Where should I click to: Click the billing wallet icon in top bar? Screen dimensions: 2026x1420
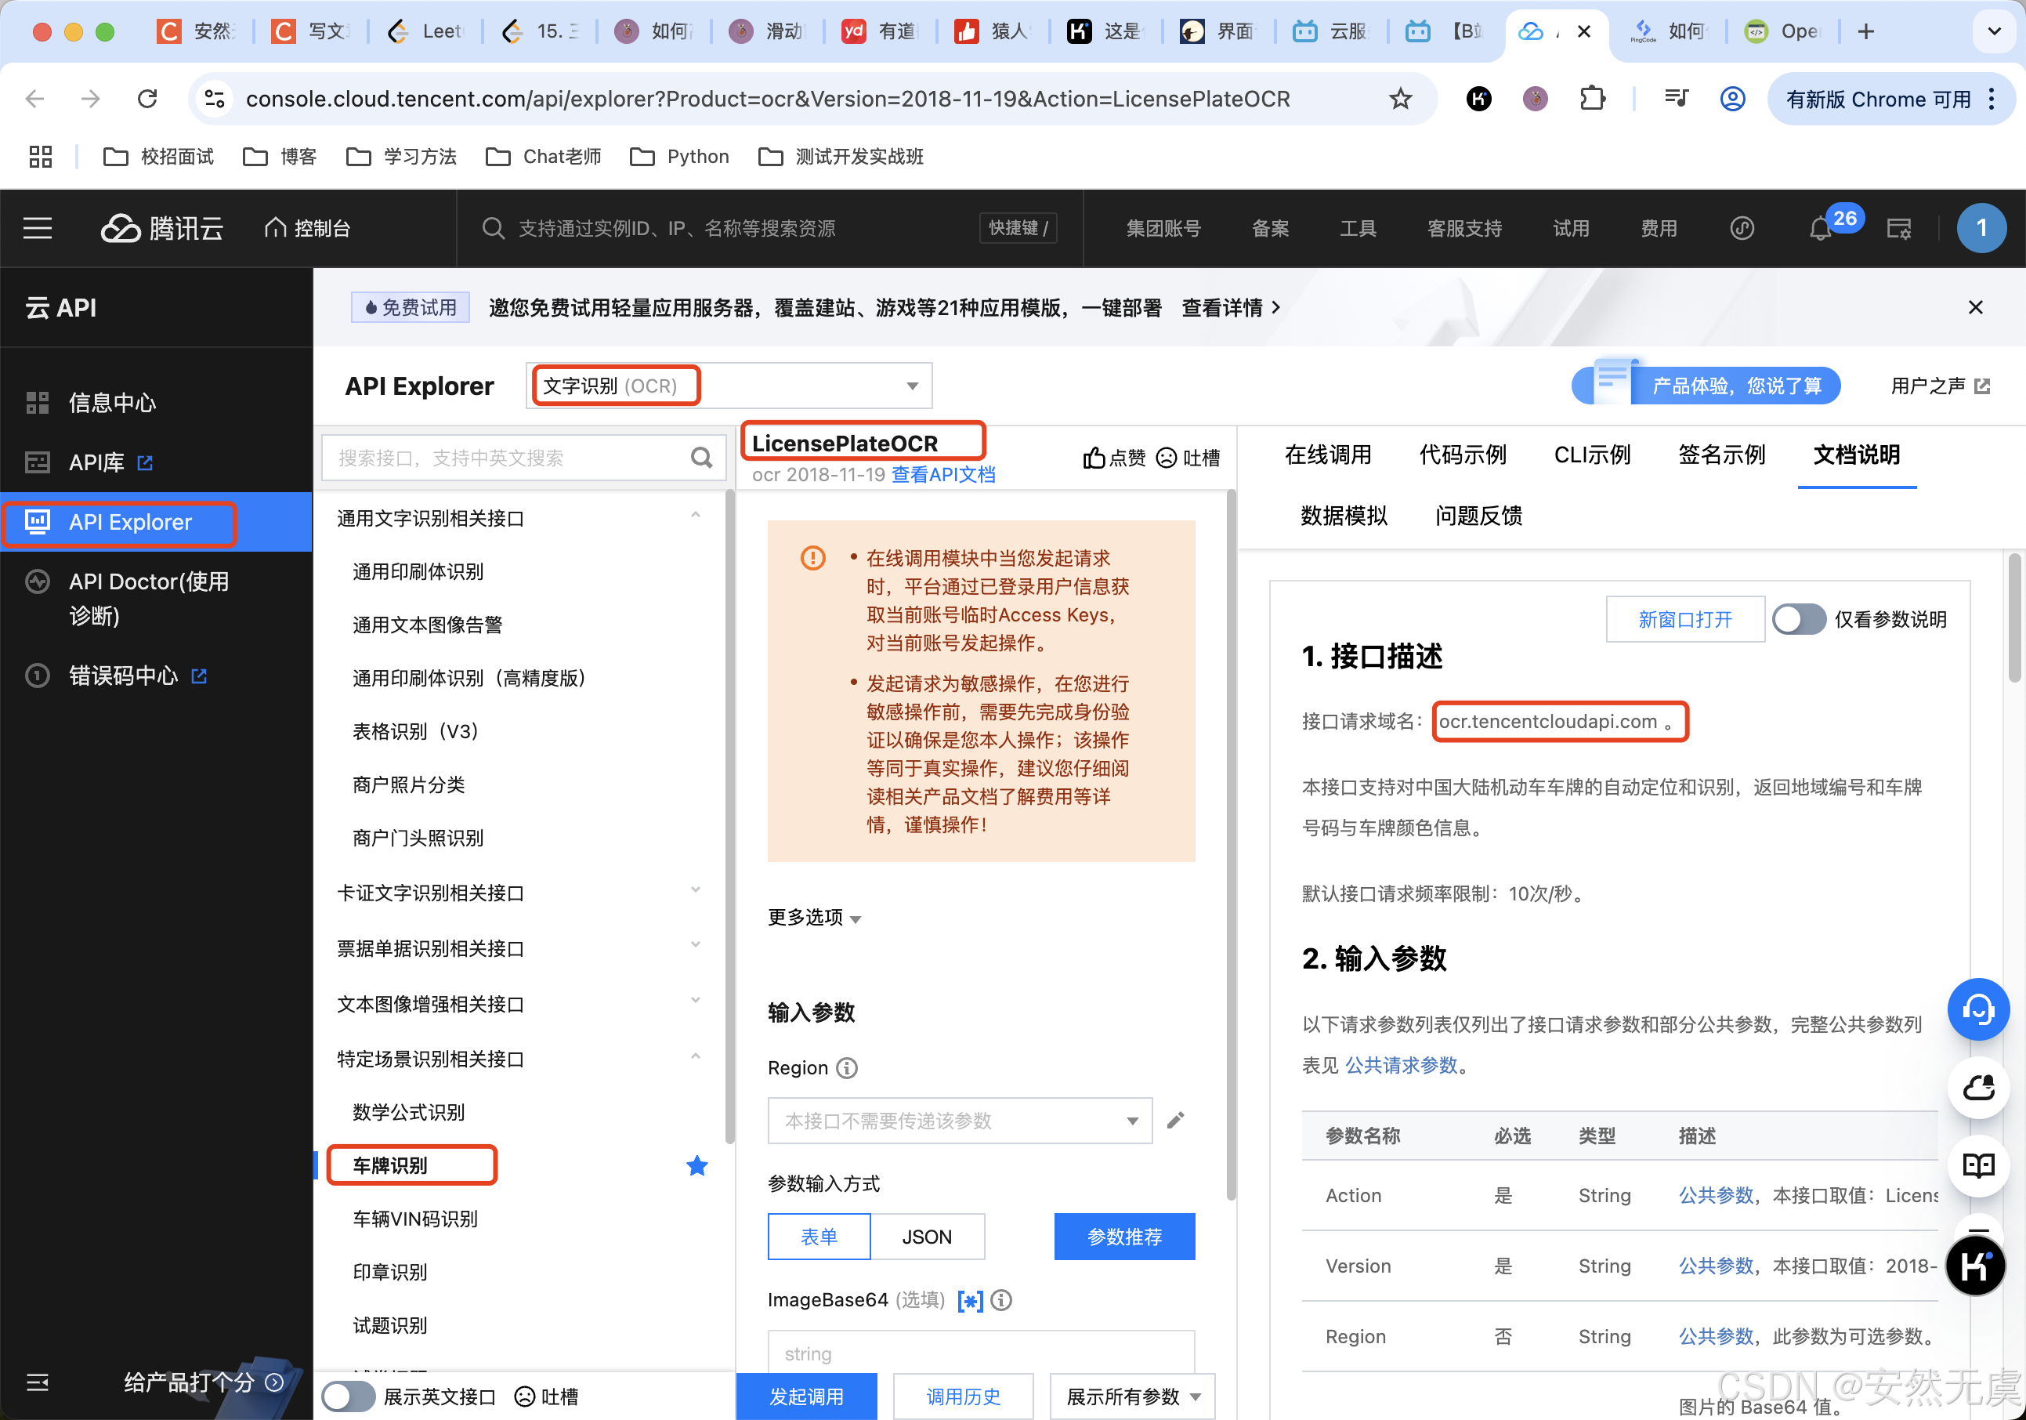pyautogui.click(x=1899, y=230)
